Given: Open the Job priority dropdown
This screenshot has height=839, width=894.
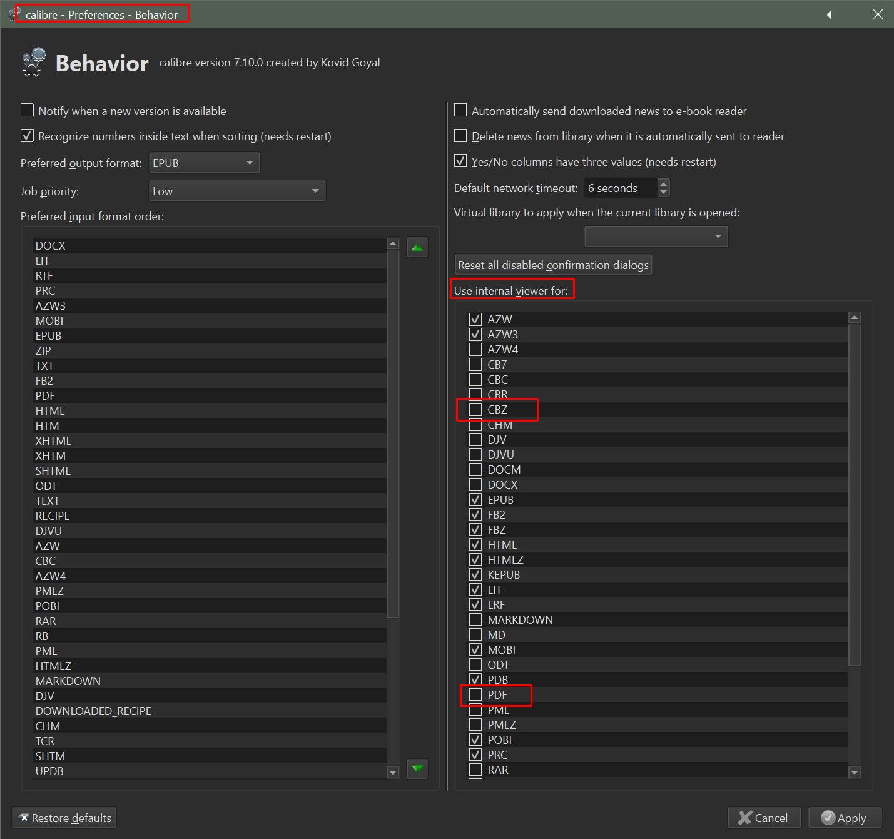Looking at the screenshot, I should 237,191.
